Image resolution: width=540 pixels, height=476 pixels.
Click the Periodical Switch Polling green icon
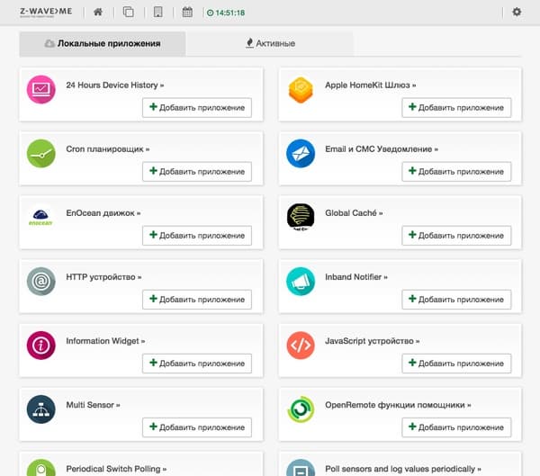(41, 468)
